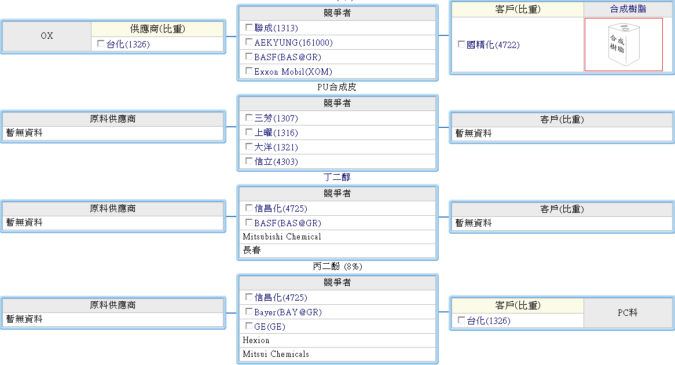Check the 三芳(1307) checkbox

tap(249, 118)
